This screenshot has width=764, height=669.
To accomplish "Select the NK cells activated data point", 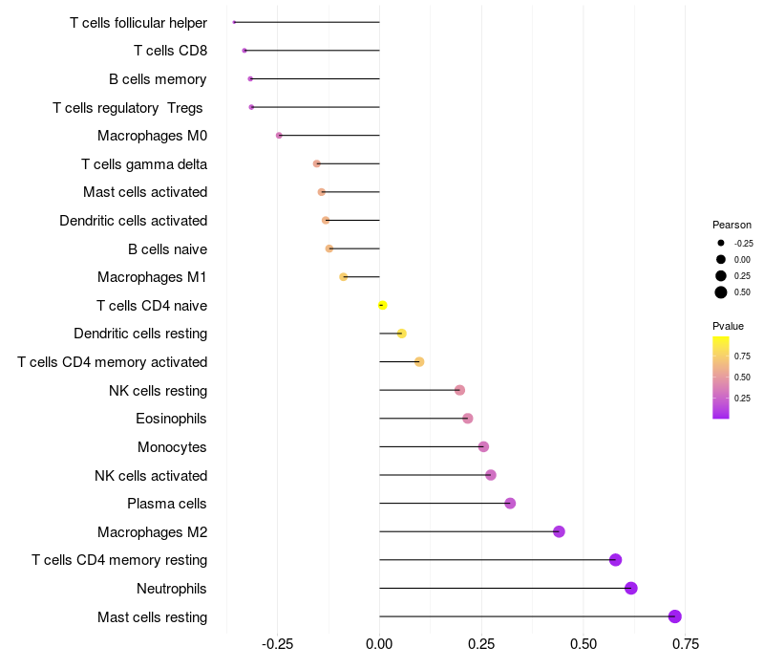I will tap(491, 475).
